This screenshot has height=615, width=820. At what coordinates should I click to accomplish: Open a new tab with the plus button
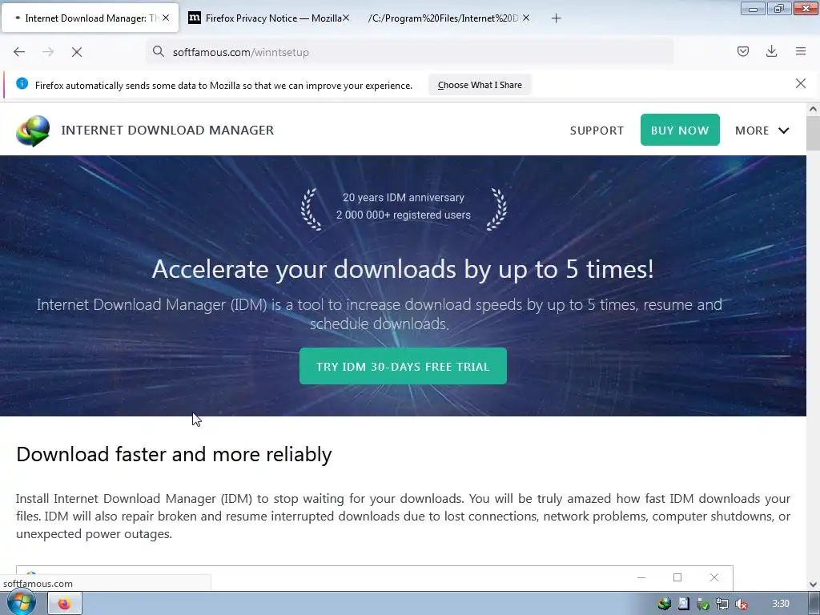(556, 18)
